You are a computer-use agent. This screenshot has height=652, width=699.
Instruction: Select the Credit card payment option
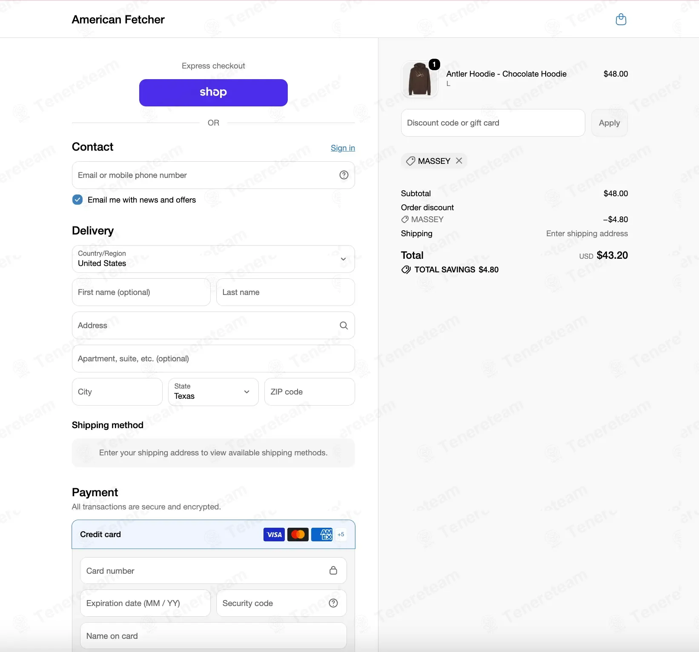[x=213, y=535]
